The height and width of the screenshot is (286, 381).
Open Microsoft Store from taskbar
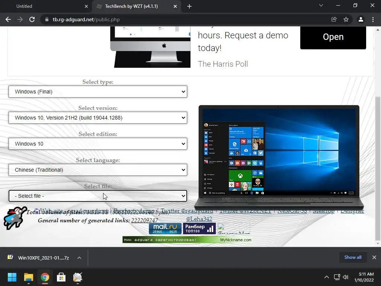click(x=61, y=277)
